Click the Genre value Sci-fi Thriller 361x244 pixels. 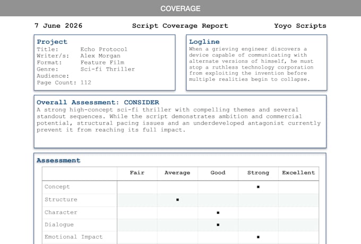108,69
